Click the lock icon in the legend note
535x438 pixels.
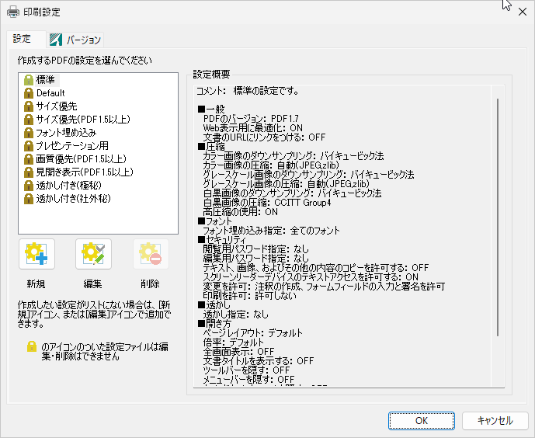pyautogui.click(x=32, y=346)
